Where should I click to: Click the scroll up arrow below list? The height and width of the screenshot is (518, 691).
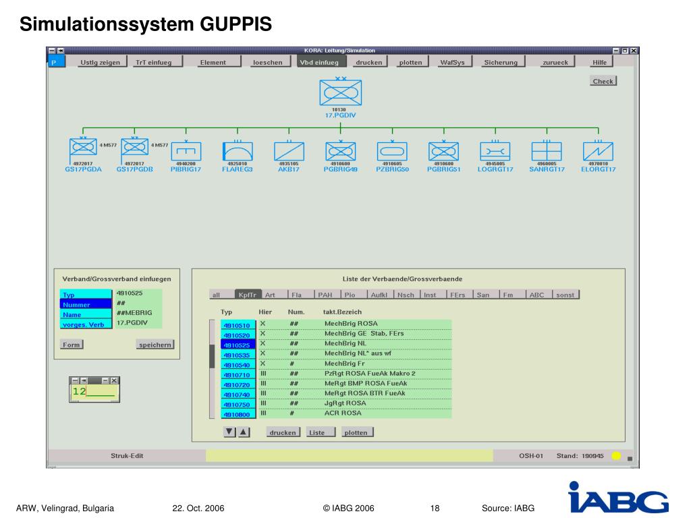tap(243, 432)
